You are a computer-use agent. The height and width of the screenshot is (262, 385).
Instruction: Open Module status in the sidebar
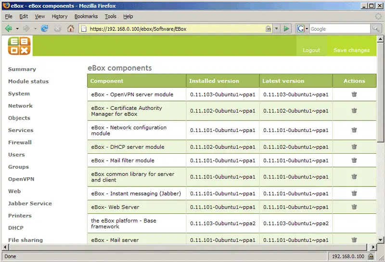(28, 81)
